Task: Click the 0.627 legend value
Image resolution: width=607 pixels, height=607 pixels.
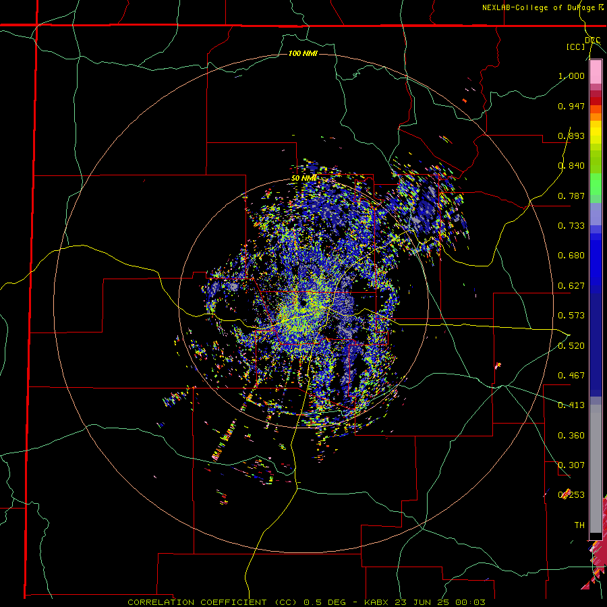Action: click(x=571, y=286)
